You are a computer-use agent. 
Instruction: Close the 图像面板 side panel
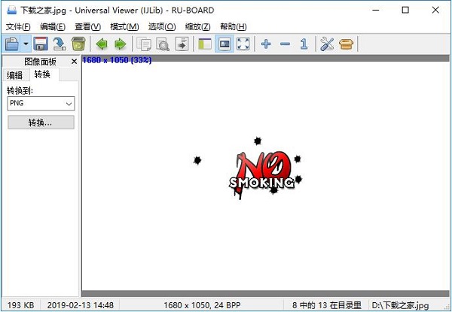point(74,61)
